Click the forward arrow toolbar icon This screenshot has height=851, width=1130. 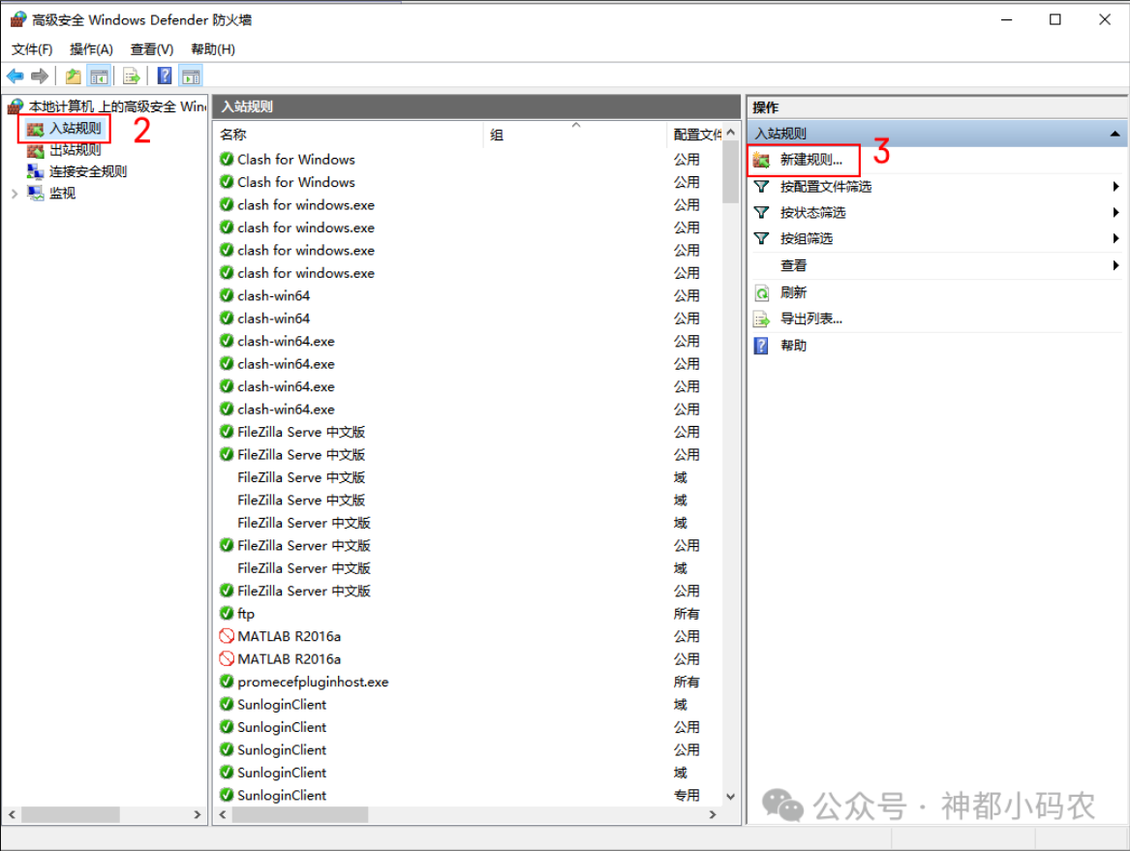pyautogui.click(x=40, y=76)
